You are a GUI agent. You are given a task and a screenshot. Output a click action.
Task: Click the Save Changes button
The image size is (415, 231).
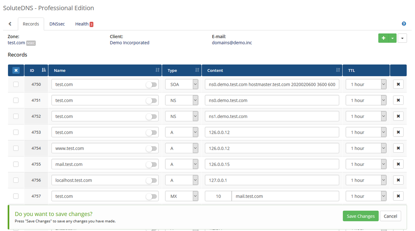tap(361, 216)
